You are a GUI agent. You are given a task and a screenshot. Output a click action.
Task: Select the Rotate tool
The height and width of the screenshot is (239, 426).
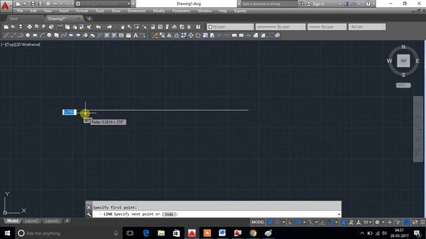coord(198,35)
